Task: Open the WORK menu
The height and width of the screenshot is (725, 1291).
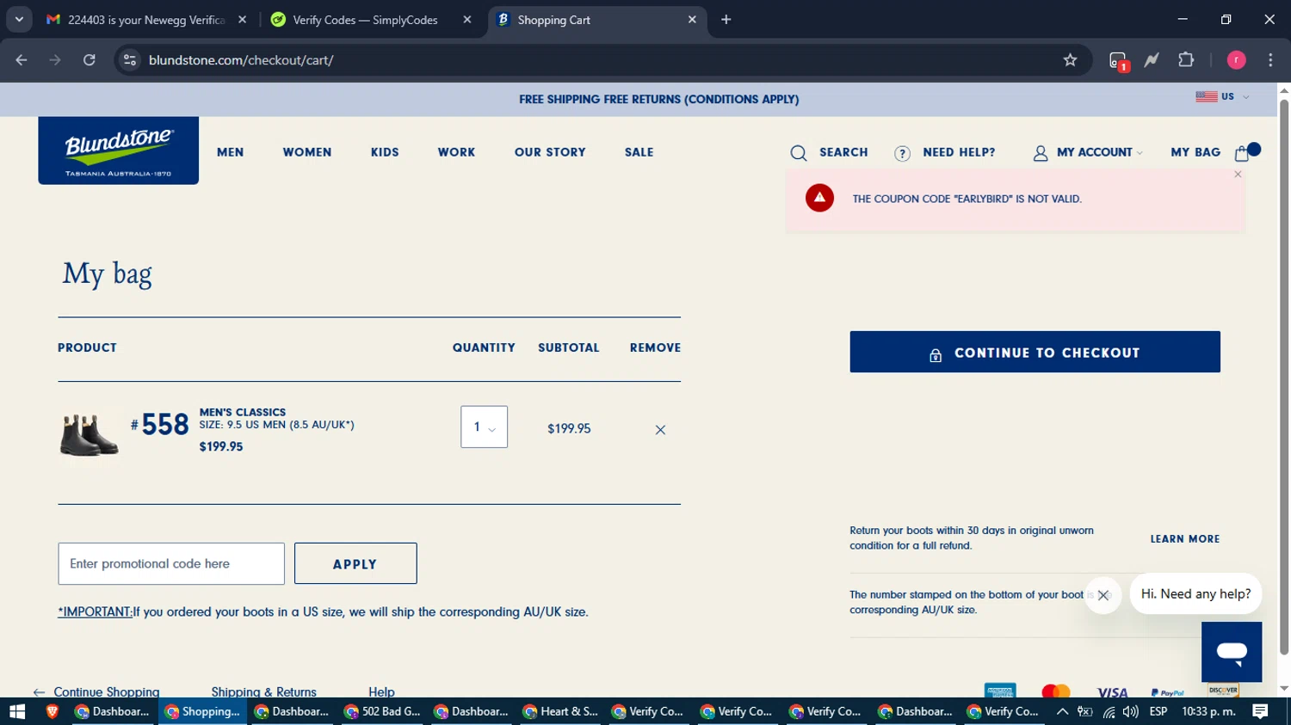Action: coord(456,152)
